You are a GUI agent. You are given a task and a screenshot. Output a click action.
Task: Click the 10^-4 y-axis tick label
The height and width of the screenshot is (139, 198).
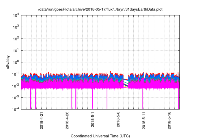click(x=16, y=109)
